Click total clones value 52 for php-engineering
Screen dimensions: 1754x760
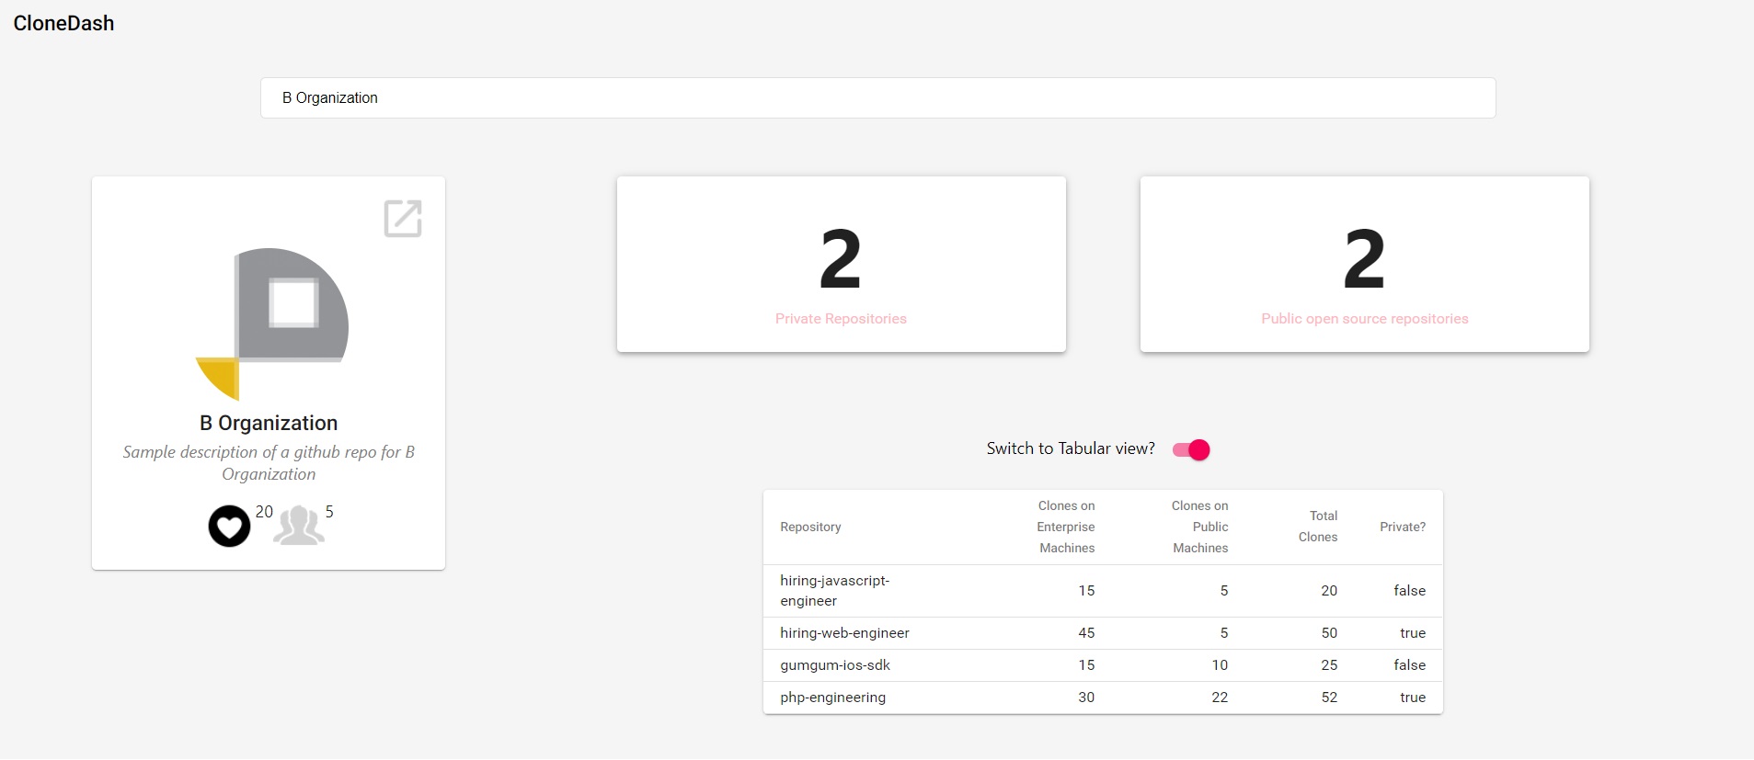[1329, 698]
